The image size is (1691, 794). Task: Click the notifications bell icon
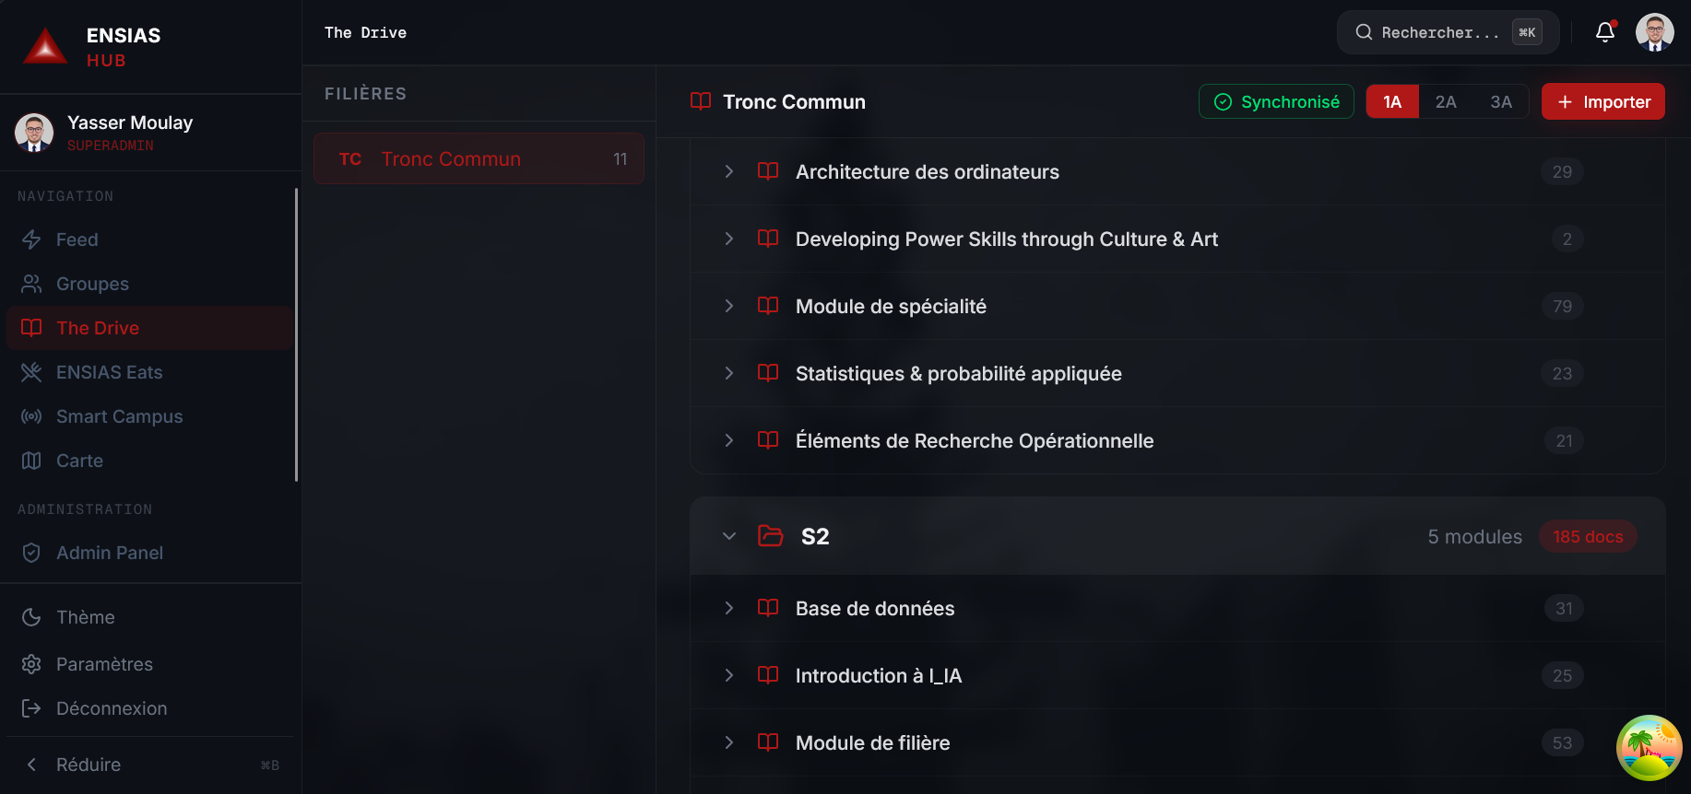pos(1605,32)
